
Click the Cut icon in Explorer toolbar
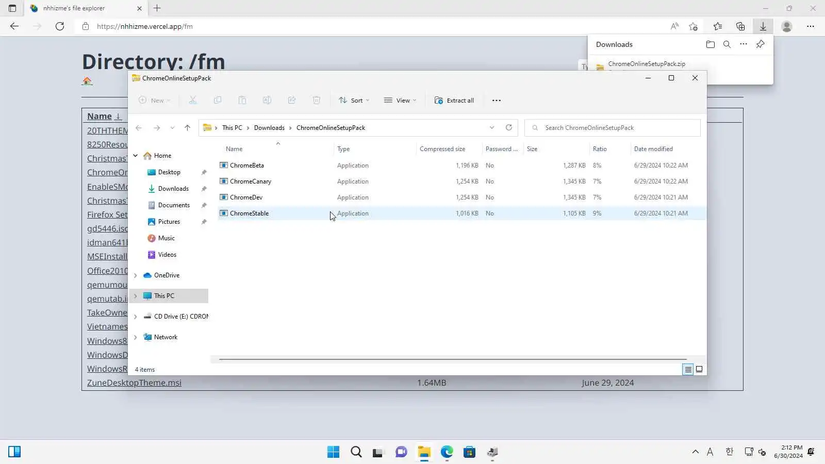[193, 100]
